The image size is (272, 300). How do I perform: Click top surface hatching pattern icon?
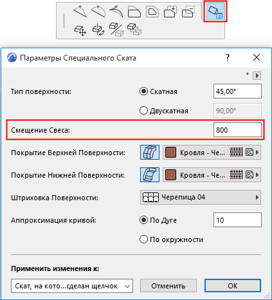(236, 152)
